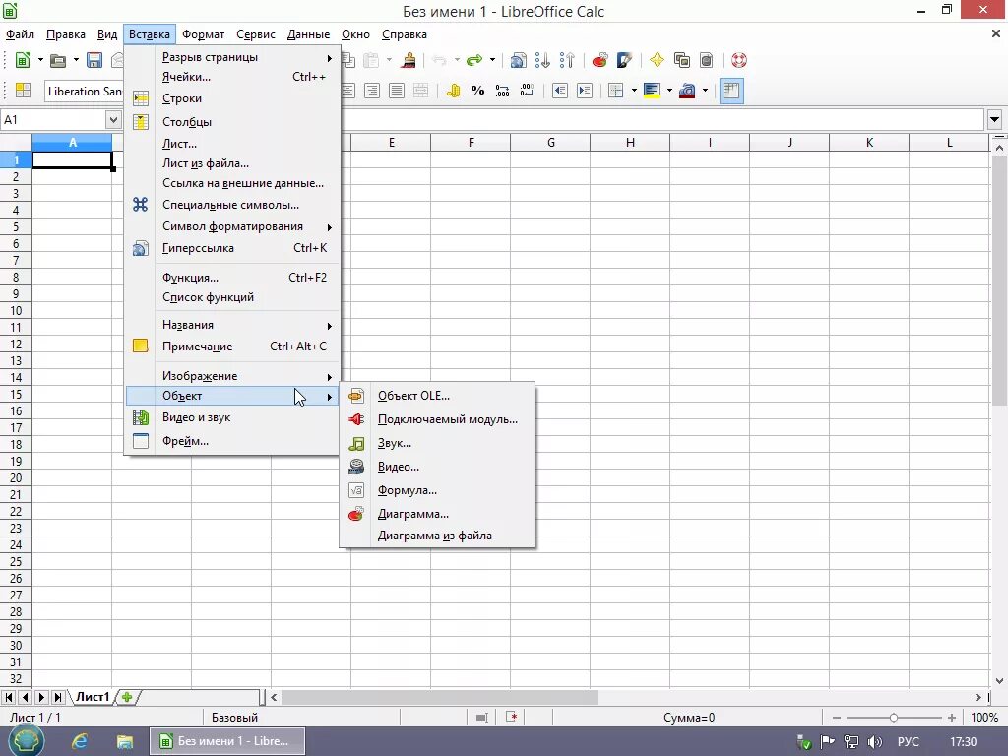Screen dimensions: 1008x756
Task: Click the zoom slider handle
Action: point(894,718)
